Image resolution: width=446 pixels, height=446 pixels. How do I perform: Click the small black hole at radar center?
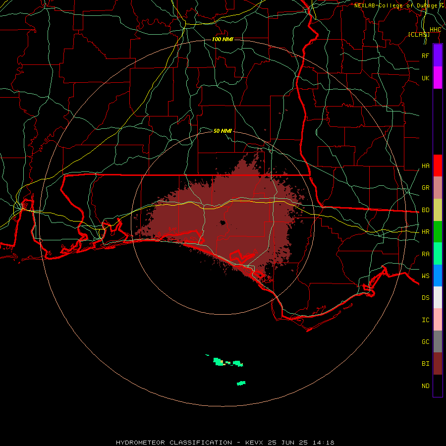[223, 223]
